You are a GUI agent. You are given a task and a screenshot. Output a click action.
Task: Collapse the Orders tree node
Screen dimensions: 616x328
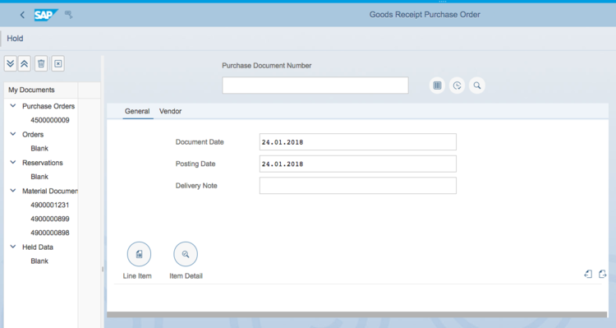coord(13,134)
